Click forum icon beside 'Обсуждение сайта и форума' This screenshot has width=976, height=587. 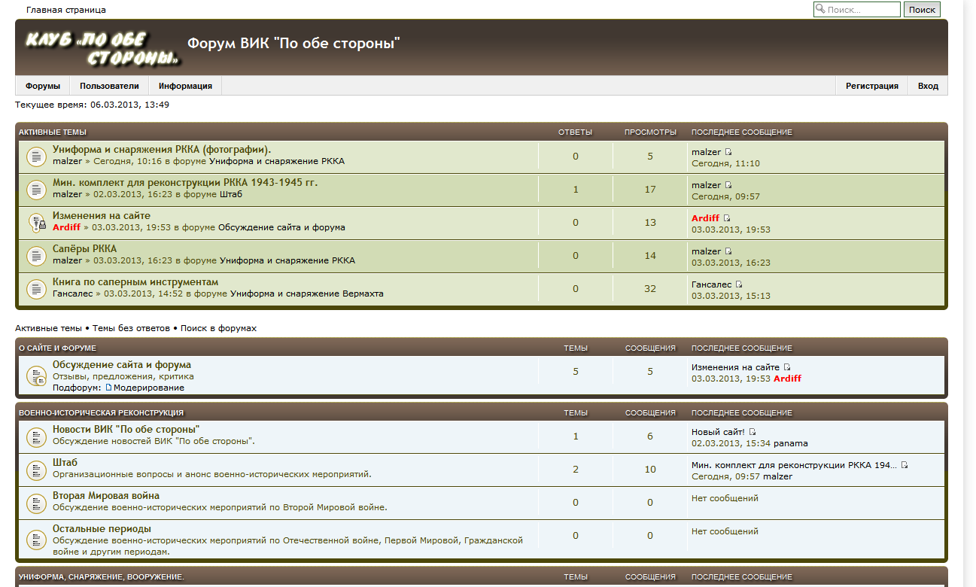[36, 376]
